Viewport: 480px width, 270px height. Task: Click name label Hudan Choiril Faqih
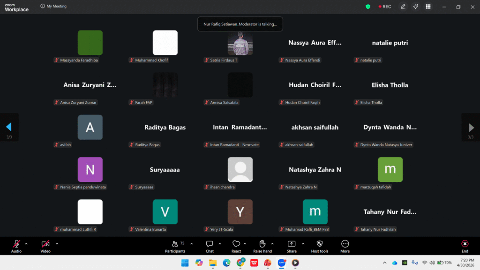pos(300,102)
